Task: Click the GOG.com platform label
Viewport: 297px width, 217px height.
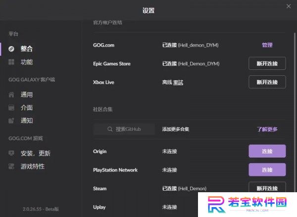Action: (103, 45)
